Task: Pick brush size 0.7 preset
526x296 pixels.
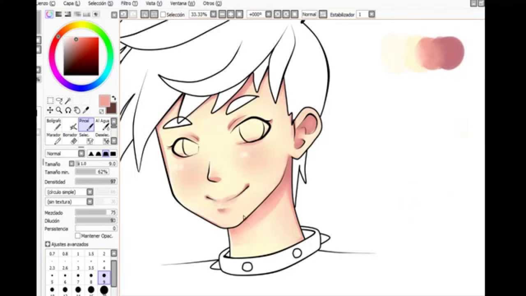Action: tap(52, 254)
